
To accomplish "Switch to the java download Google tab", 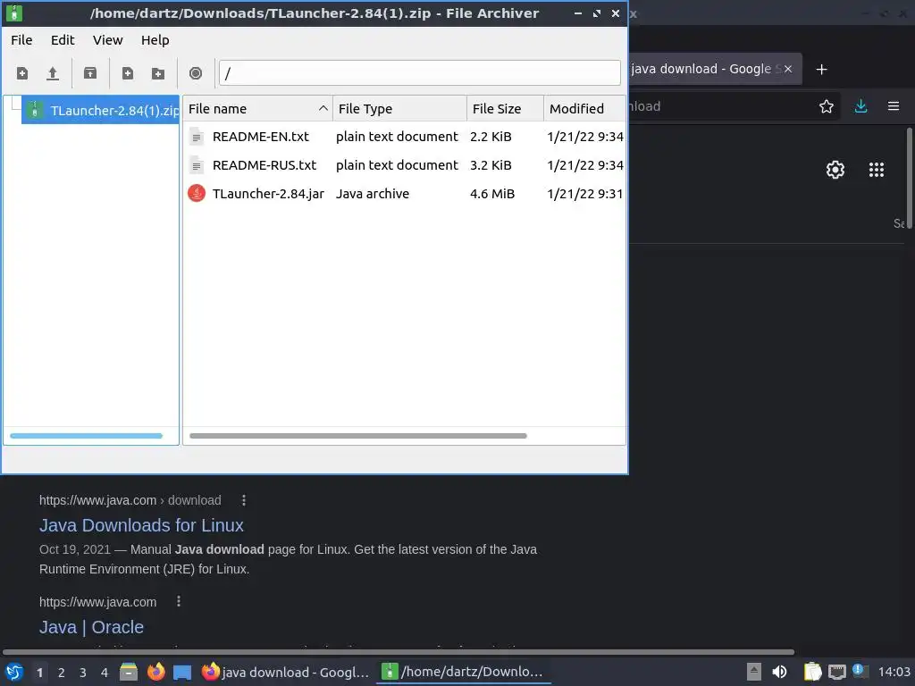I will 703,69.
